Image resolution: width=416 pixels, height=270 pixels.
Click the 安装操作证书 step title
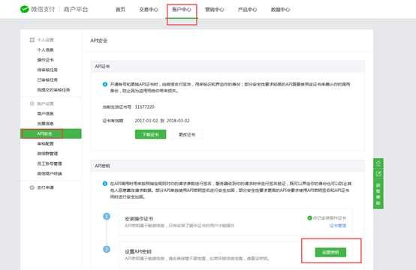pyautogui.click(x=139, y=218)
